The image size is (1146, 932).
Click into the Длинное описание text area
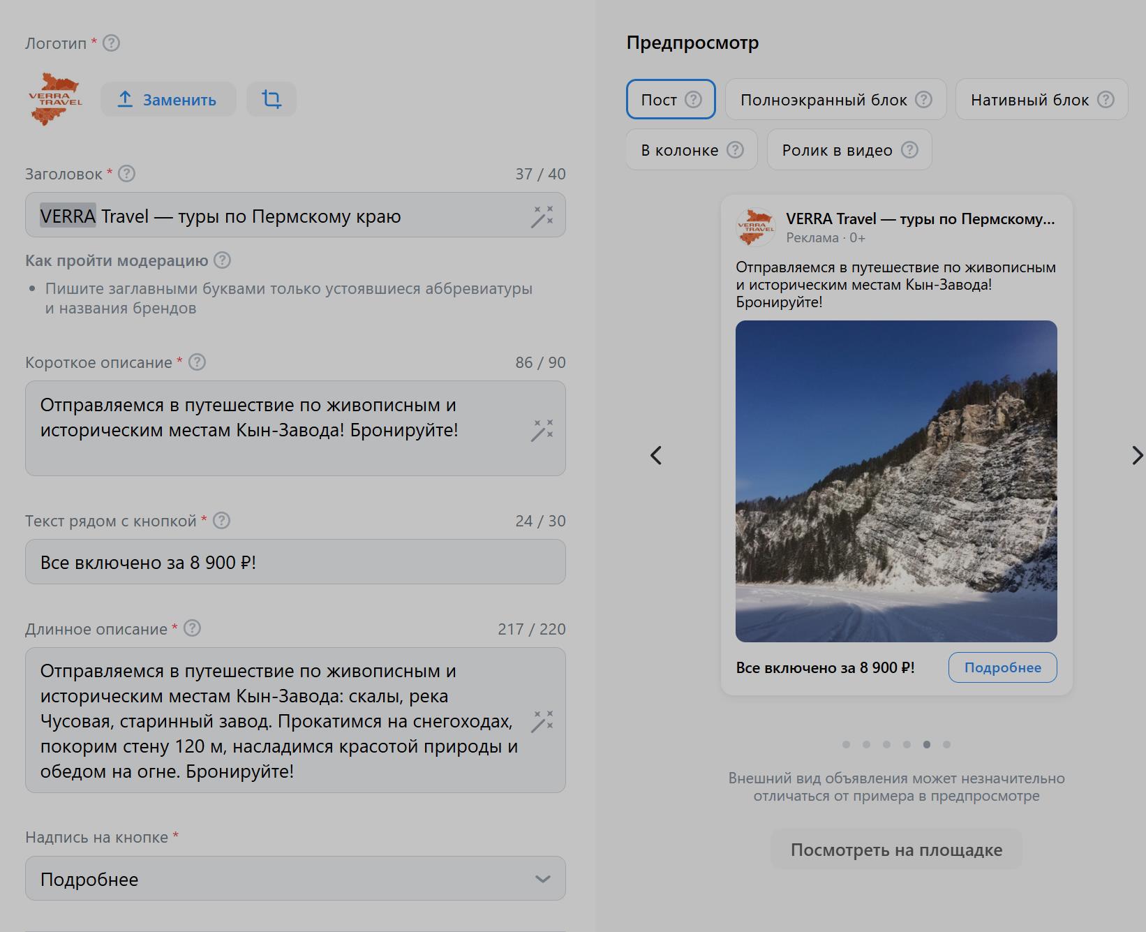(295, 720)
